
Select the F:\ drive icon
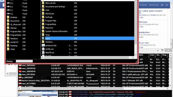(x=8, y=10)
